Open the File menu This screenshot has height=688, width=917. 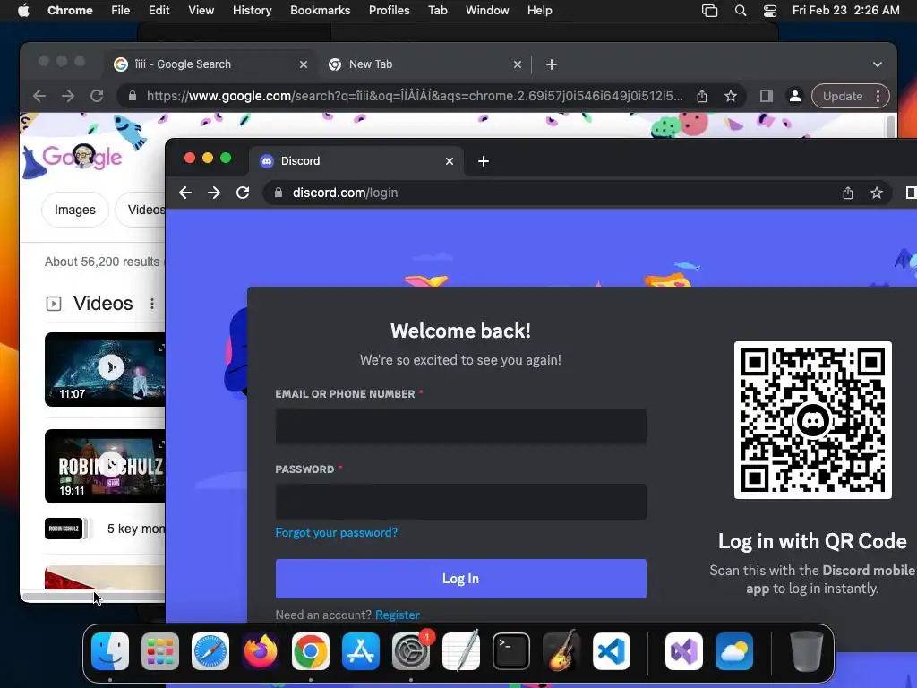point(121,11)
